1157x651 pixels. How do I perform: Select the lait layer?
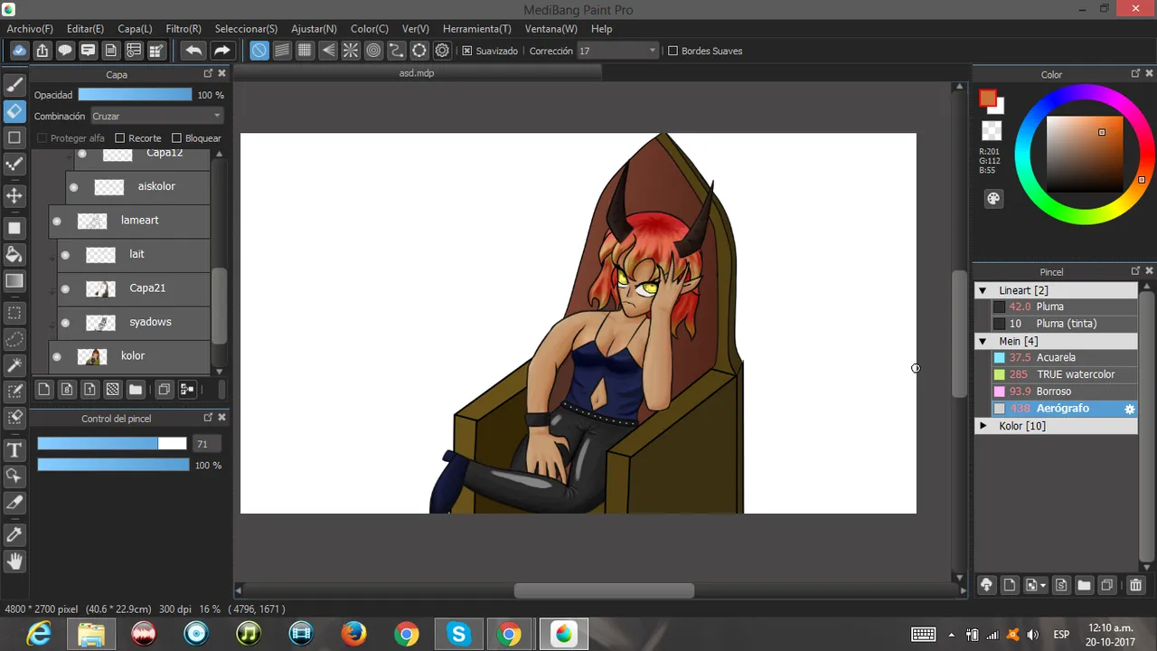point(134,255)
